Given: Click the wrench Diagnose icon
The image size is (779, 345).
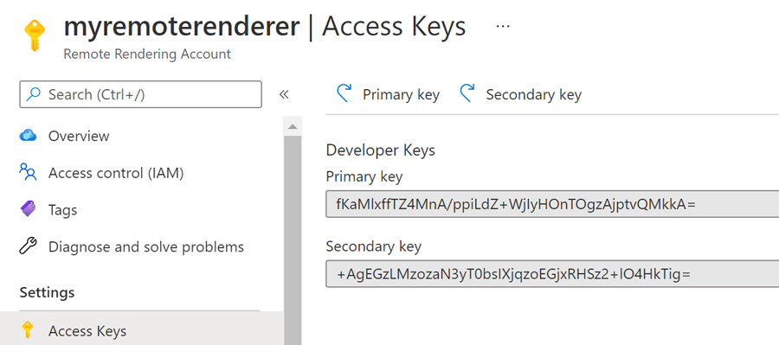Looking at the screenshot, I should click(x=29, y=246).
